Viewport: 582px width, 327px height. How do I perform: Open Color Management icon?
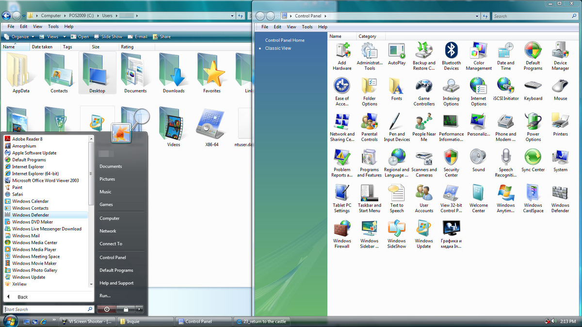tap(479, 56)
